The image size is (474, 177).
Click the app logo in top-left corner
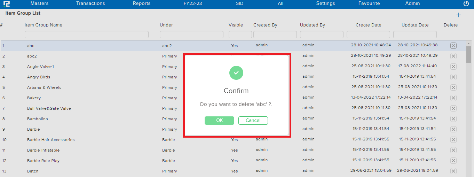point(7,4)
